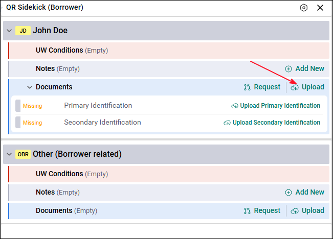Upload a document for John Doe
333x239 pixels.
point(307,87)
